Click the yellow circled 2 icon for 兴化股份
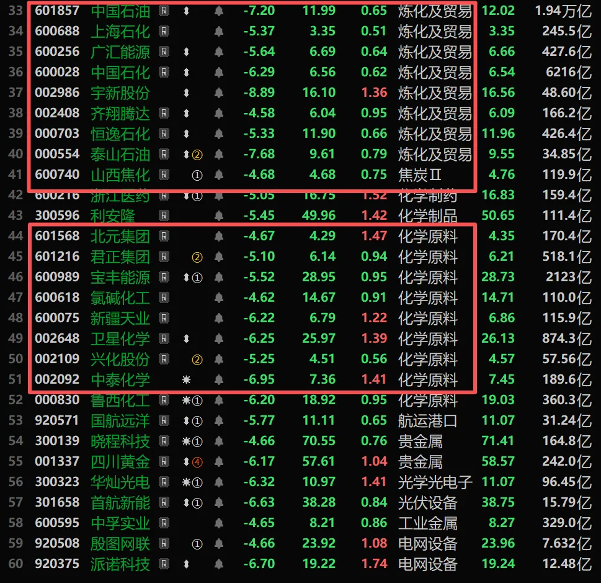This screenshot has width=601, height=583. click(197, 359)
